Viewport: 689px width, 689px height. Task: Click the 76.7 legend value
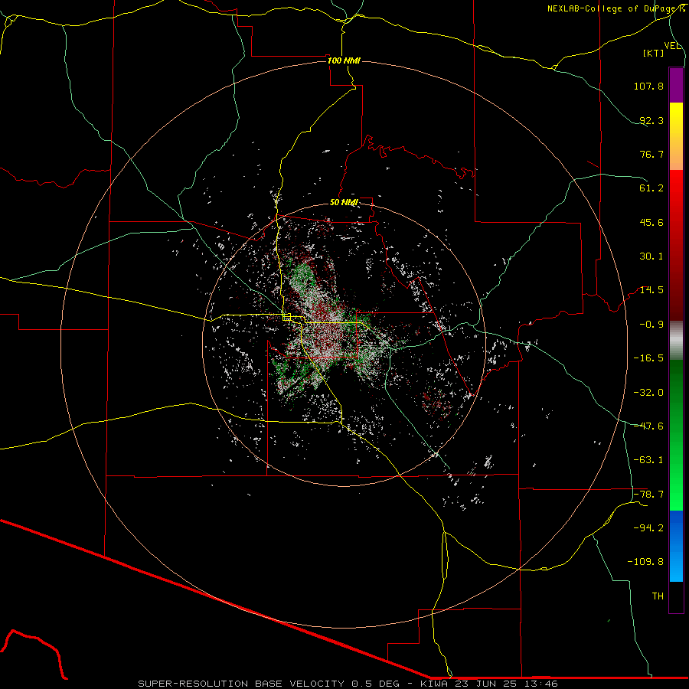(651, 154)
